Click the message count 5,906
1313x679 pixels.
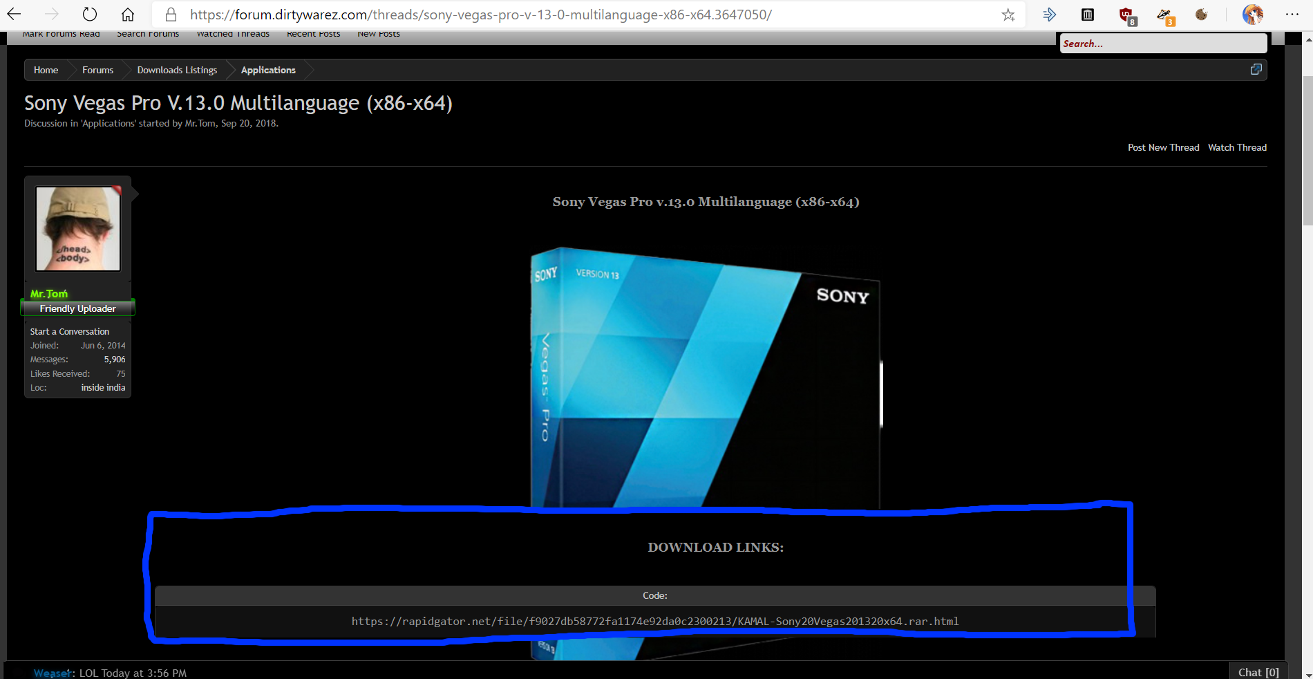[x=115, y=360]
